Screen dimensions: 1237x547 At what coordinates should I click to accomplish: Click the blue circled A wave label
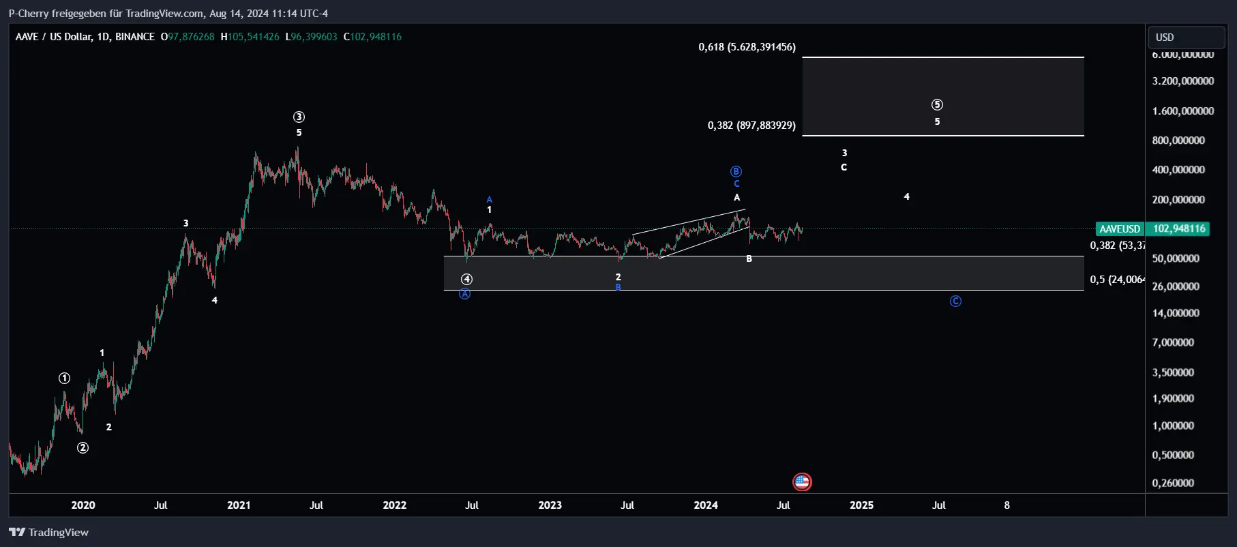tap(464, 294)
